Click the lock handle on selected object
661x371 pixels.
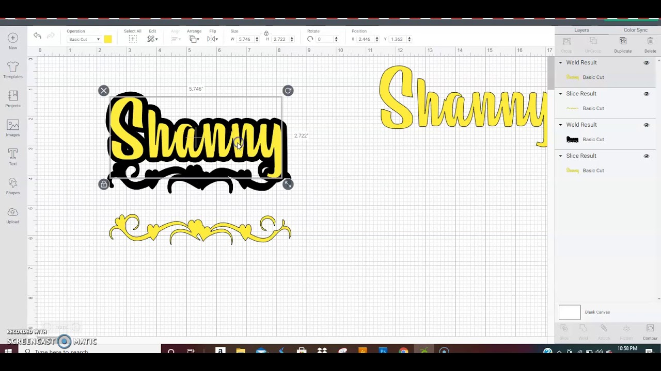(104, 184)
